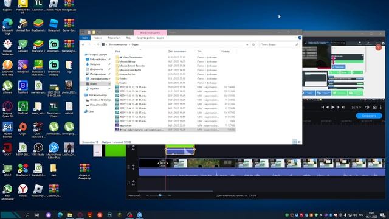Select Movavi Screen Recorder folder
This screenshot has width=389, height=219.
[x=133, y=66]
